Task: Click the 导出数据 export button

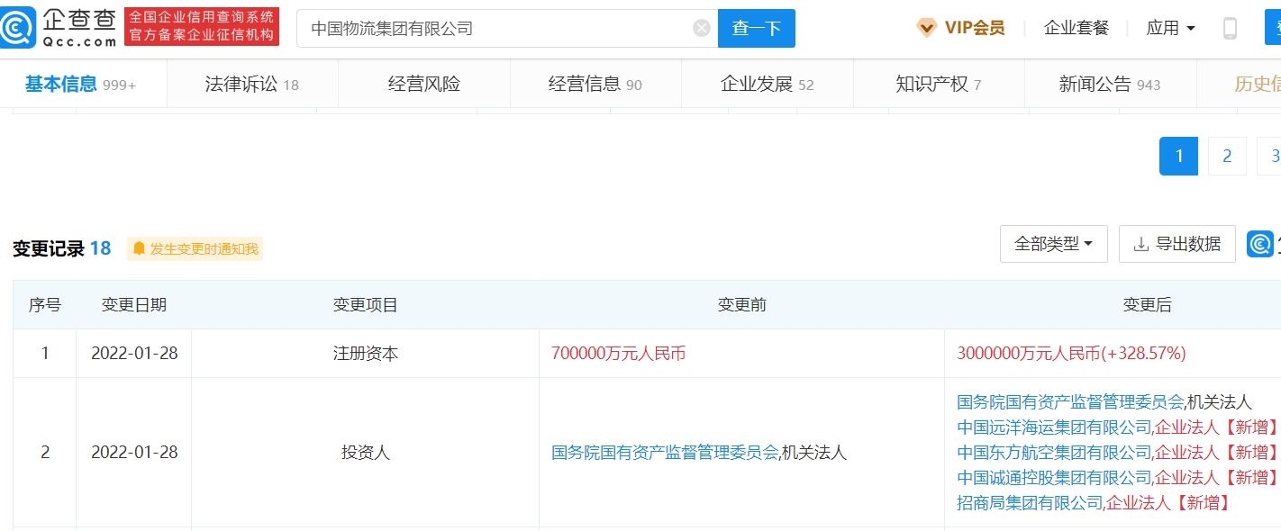Action: [1177, 244]
